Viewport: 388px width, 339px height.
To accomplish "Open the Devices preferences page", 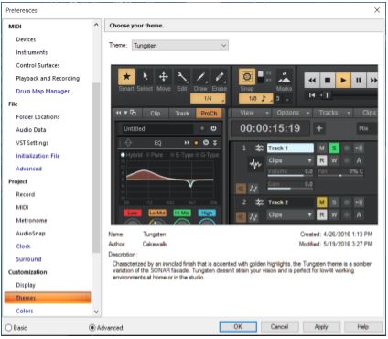I will coord(26,39).
